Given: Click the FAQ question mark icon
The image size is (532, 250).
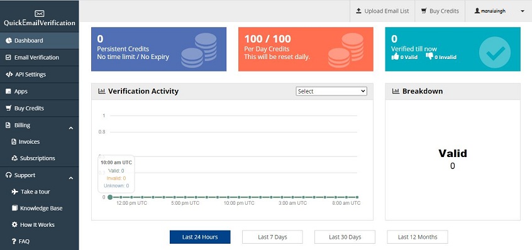Looking at the screenshot, I should click(x=14, y=242).
